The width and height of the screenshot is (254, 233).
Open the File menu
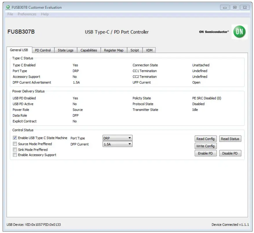(10, 14)
